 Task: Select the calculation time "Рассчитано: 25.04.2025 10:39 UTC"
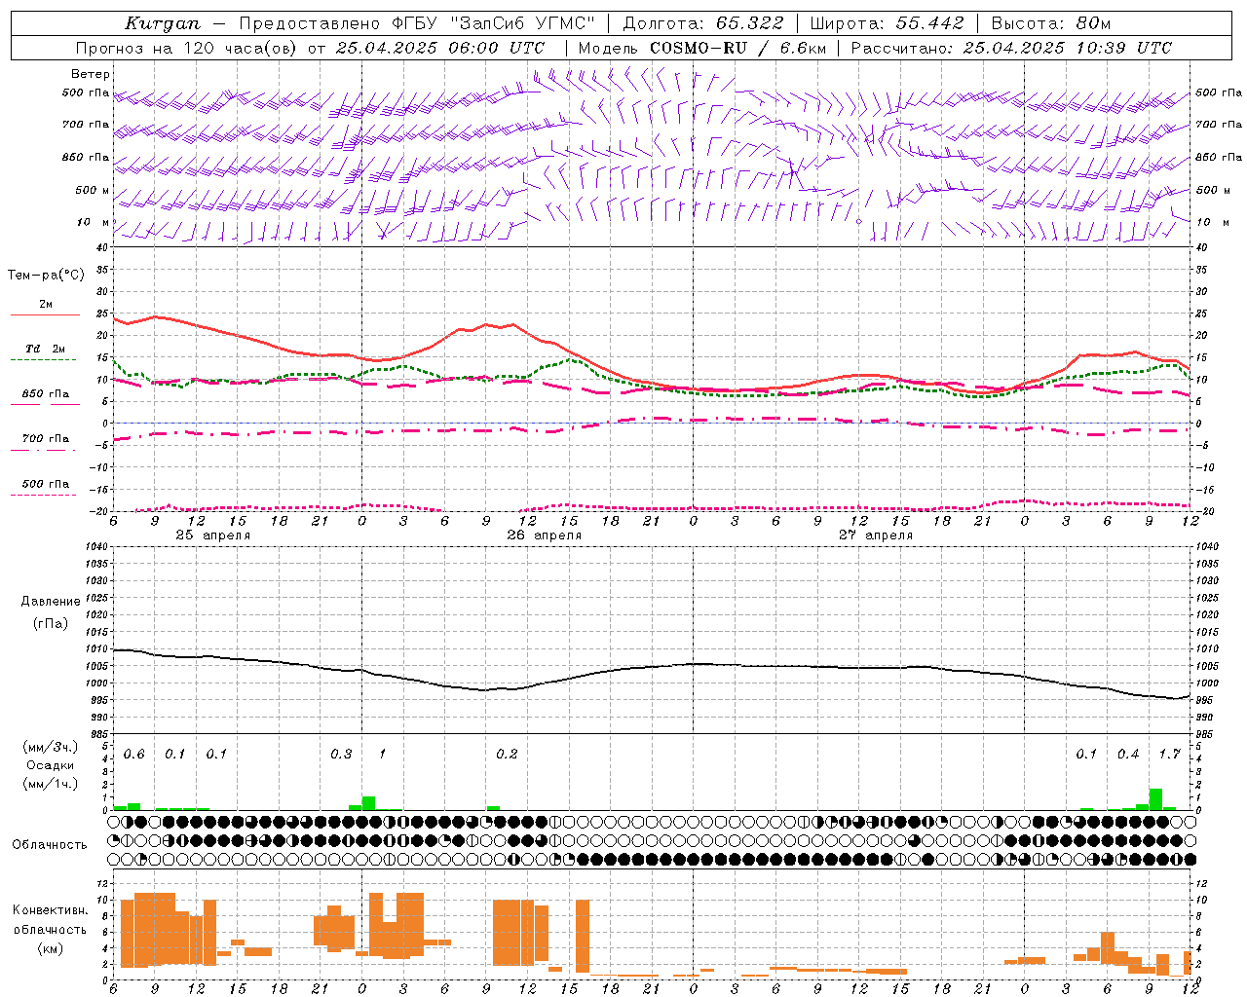coord(1011,48)
